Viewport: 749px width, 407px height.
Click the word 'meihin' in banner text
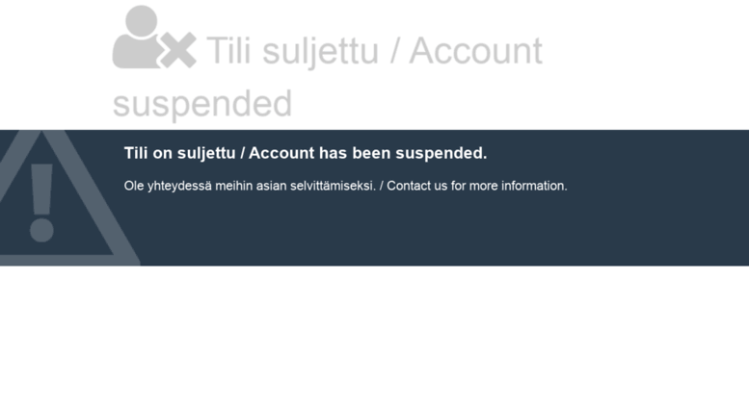(x=233, y=186)
